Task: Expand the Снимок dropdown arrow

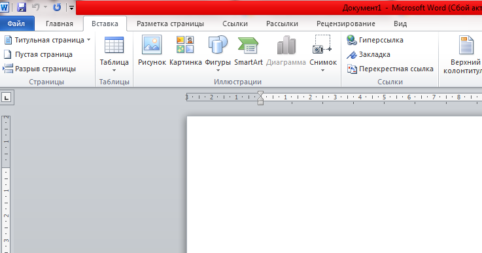Action: (x=323, y=71)
